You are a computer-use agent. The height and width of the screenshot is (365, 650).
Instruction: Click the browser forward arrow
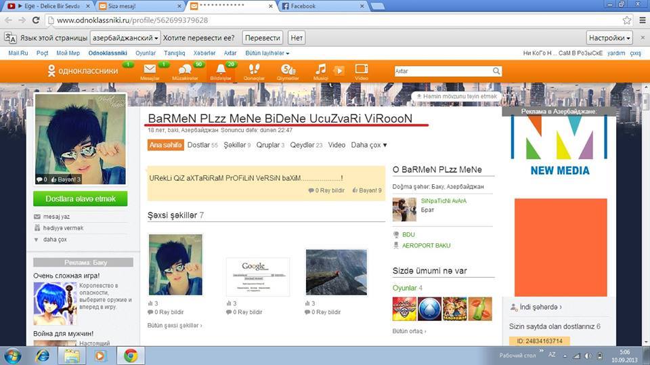point(22,20)
